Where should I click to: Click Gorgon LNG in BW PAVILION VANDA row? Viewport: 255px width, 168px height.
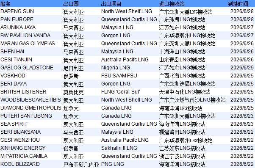[x=116, y=36]
